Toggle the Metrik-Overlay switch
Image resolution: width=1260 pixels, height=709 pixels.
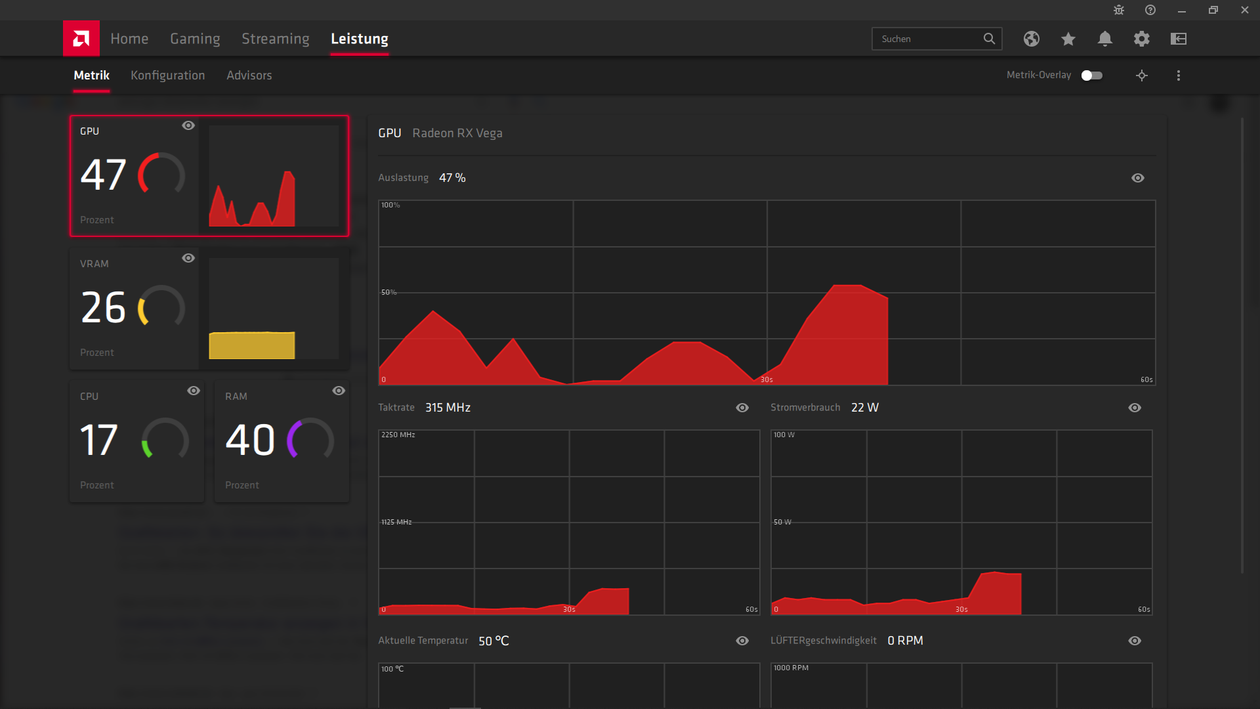1092,75
